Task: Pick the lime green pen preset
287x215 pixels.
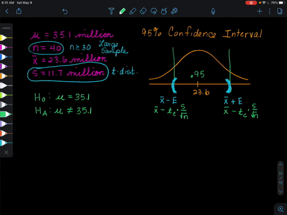Action: (x=5, y=95)
